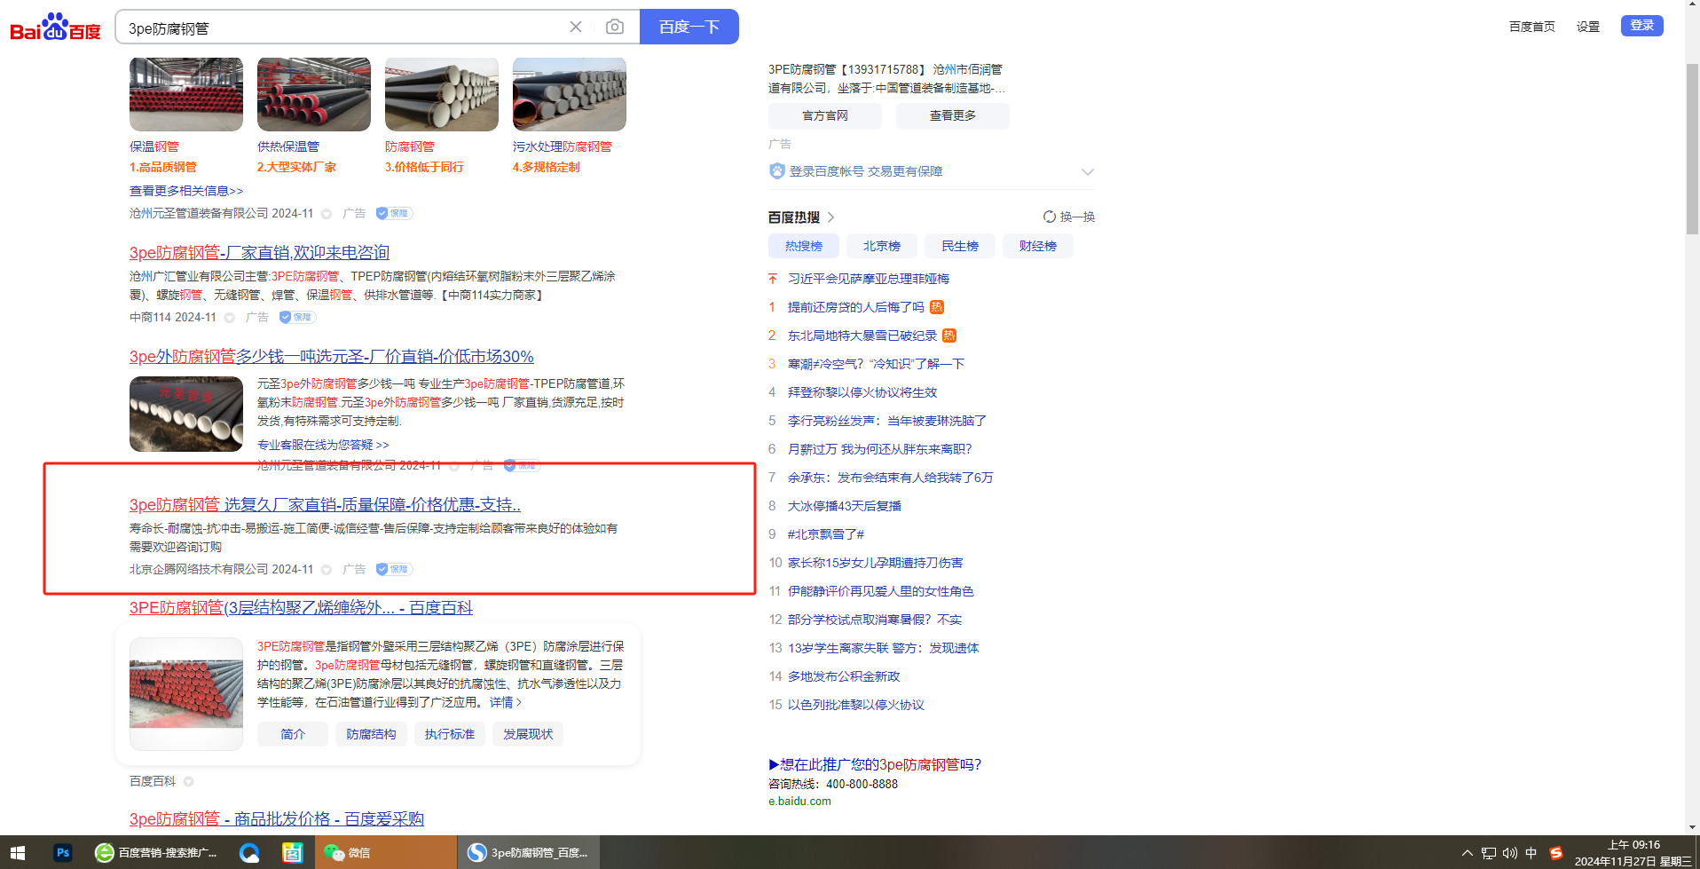Open hot search item 拜登称黎以停火协议将生效

862,392
